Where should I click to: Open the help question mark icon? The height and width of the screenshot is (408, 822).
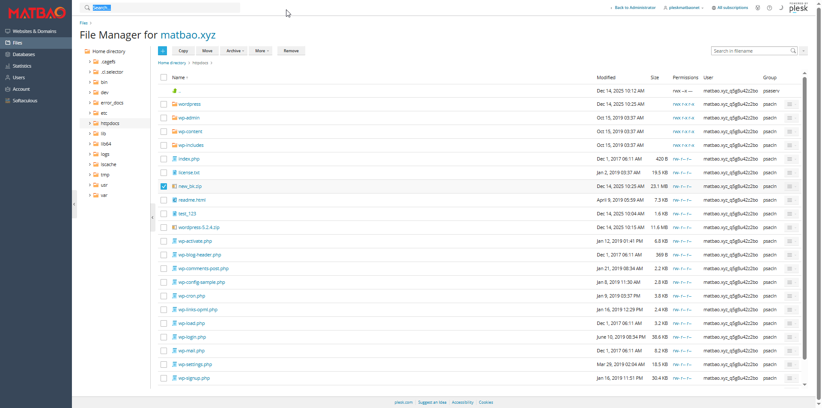pos(769,8)
